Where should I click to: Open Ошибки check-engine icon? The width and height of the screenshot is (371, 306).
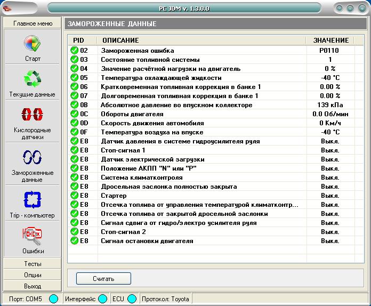(x=32, y=235)
